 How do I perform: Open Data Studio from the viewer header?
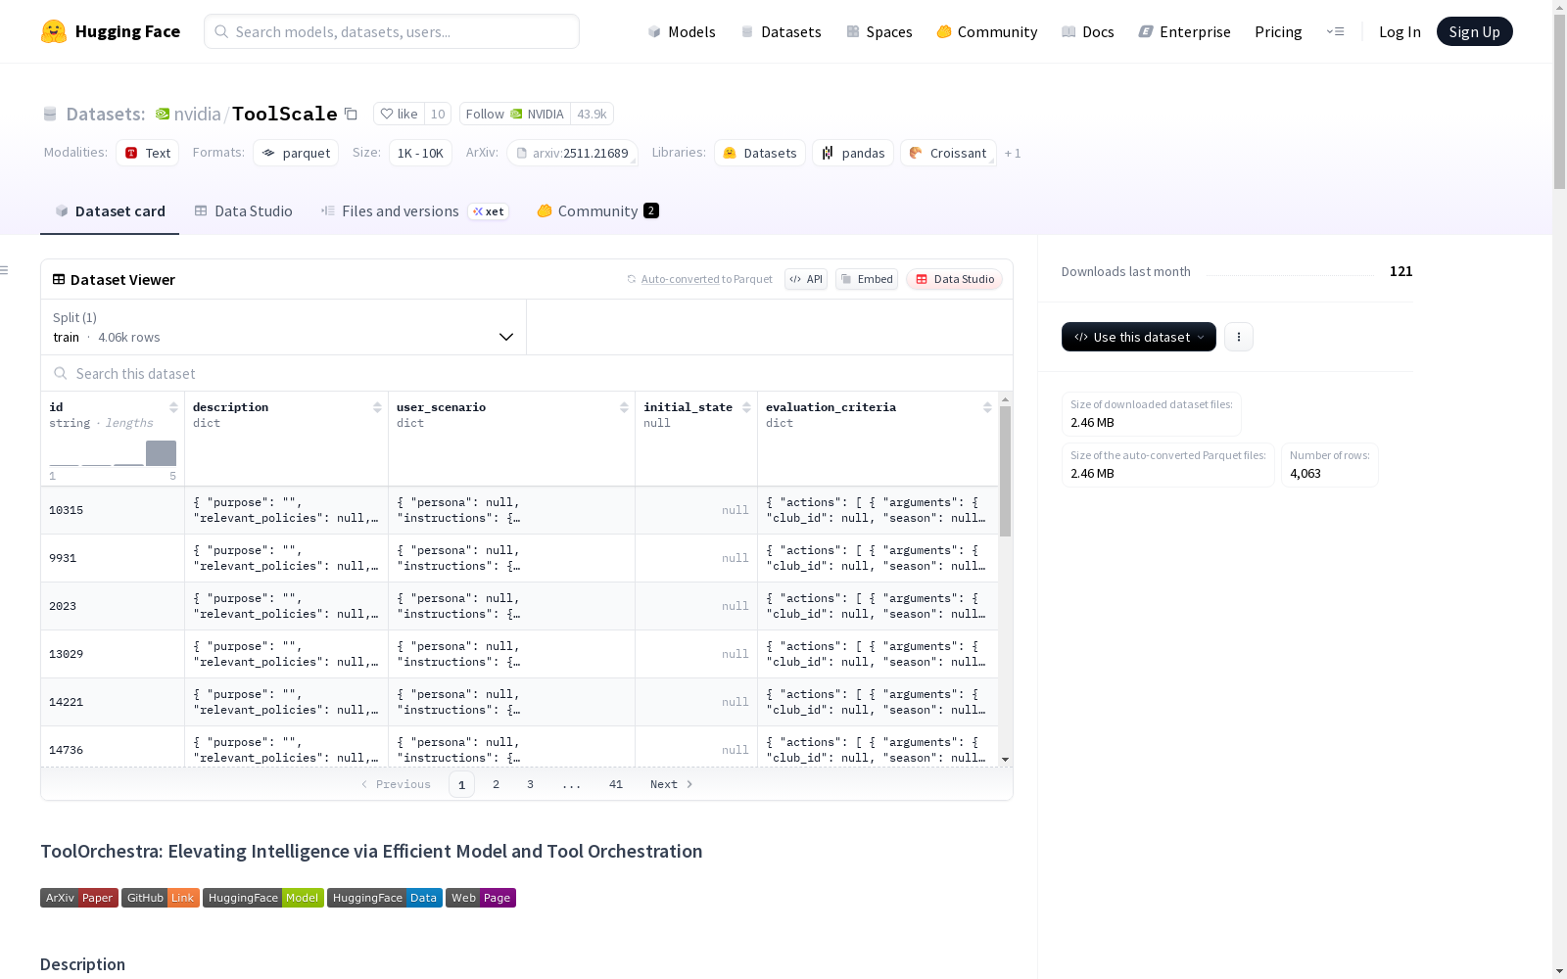pos(955,279)
